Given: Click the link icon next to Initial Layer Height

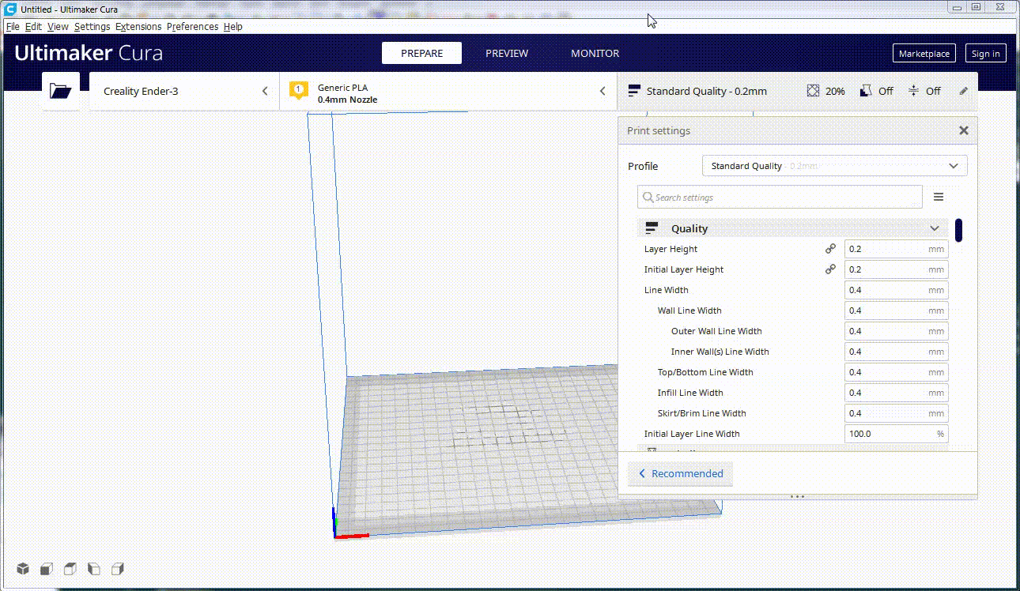Looking at the screenshot, I should [x=830, y=269].
